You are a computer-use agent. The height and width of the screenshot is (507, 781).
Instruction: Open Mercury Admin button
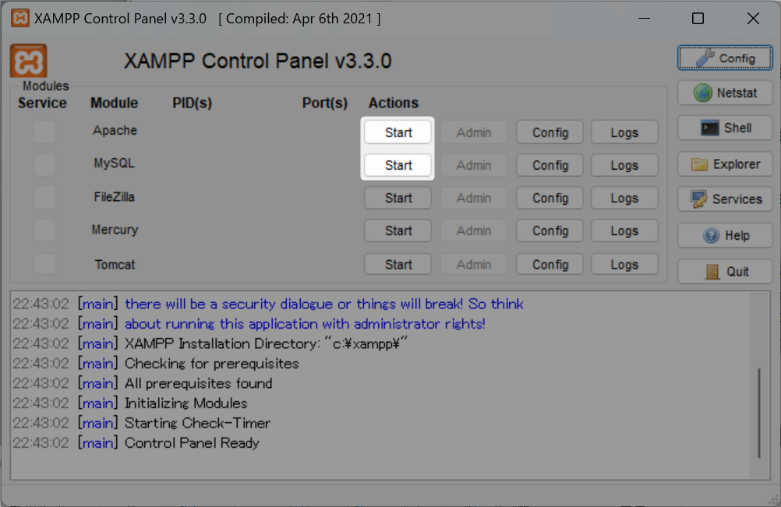click(x=474, y=231)
